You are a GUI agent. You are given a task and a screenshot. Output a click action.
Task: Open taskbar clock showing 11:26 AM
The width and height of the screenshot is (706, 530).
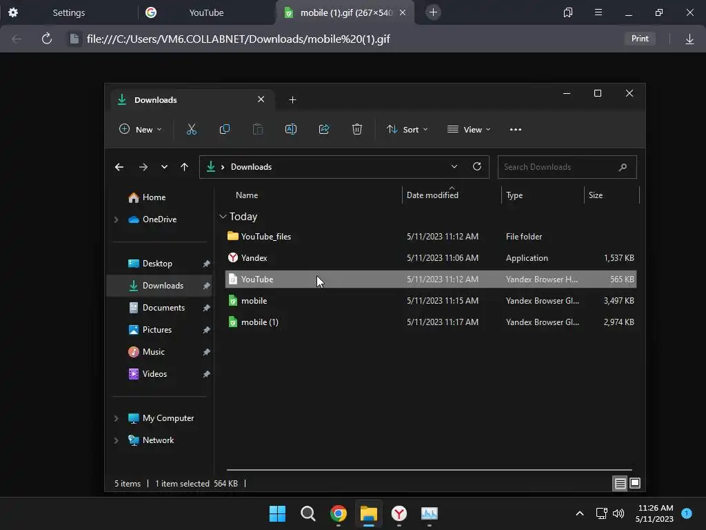655,513
